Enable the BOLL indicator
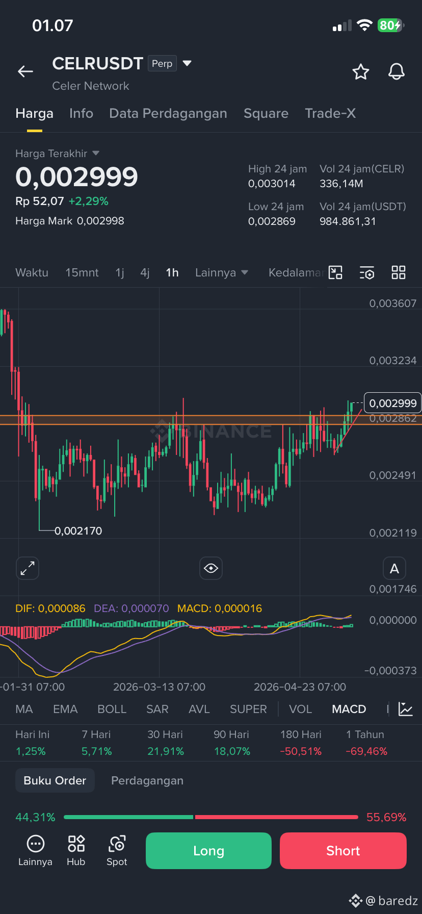 coord(112,709)
